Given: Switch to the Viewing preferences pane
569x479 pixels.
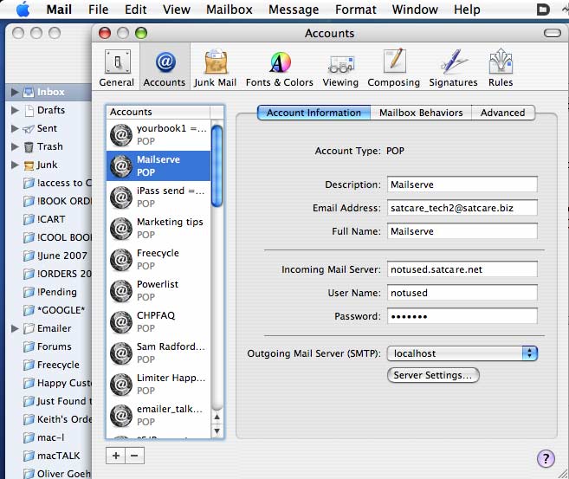Looking at the screenshot, I should click(340, 68).
